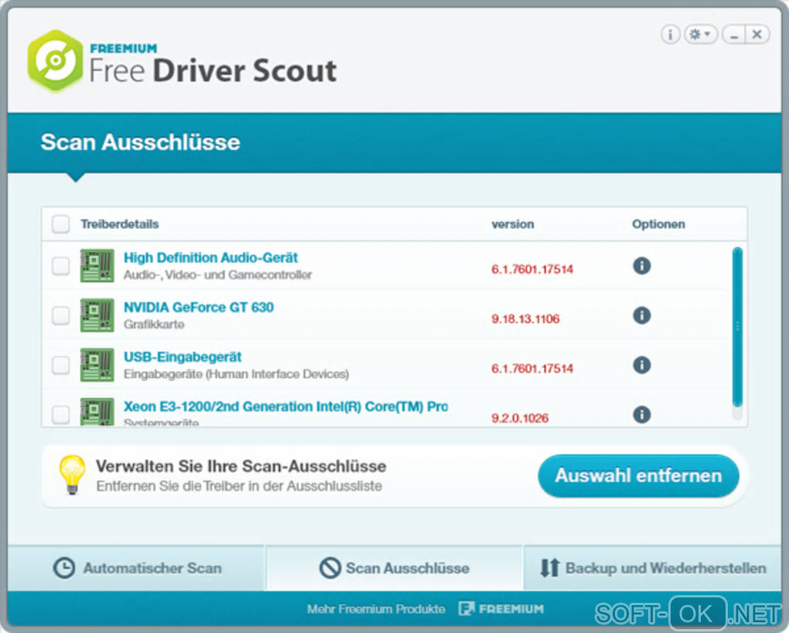789x633 pixels.
Task: Check the Xeon E3-1200 driver checkbox
Action: 61,415
